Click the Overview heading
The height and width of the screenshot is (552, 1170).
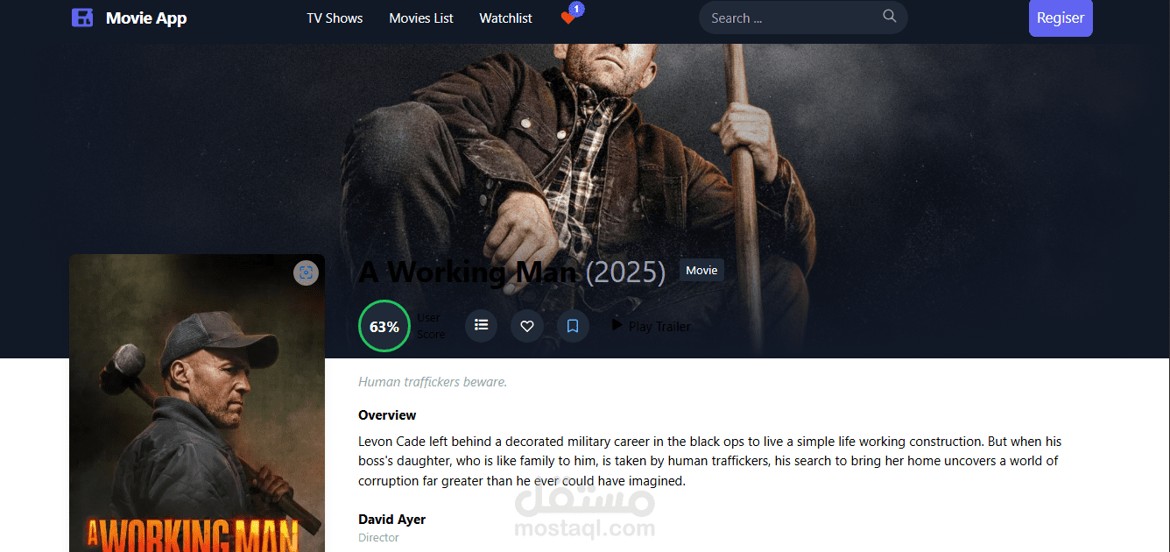(387, 415)
